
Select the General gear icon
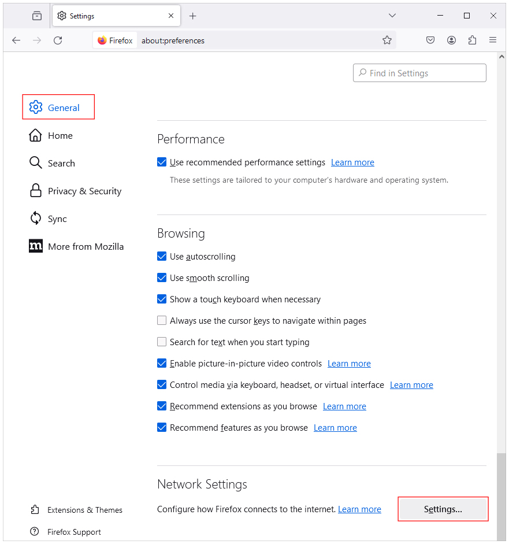pos(36,107)
